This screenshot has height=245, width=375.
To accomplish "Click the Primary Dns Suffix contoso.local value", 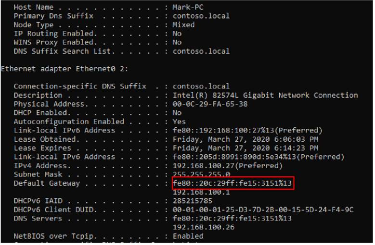I will [x=201, y=16].
